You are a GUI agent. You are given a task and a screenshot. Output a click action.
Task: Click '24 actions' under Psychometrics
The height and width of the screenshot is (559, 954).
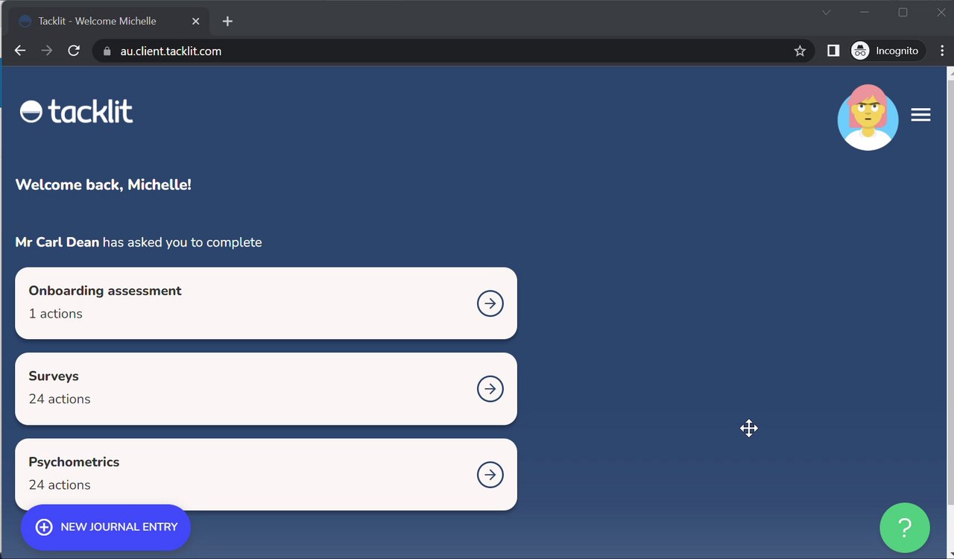pos(60,484)
